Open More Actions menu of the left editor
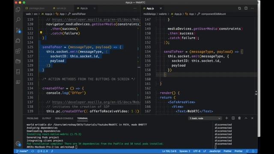 [135, 8]
